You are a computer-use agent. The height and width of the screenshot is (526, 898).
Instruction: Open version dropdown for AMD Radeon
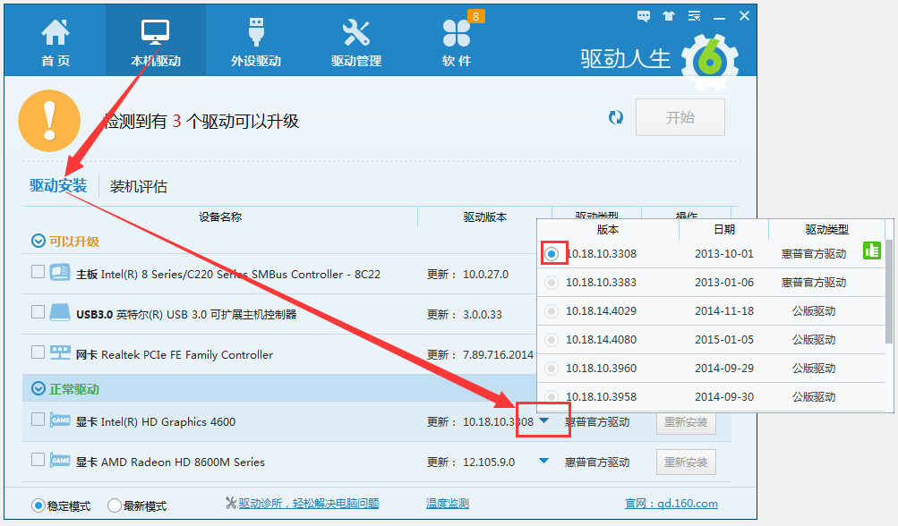[544, 461]
